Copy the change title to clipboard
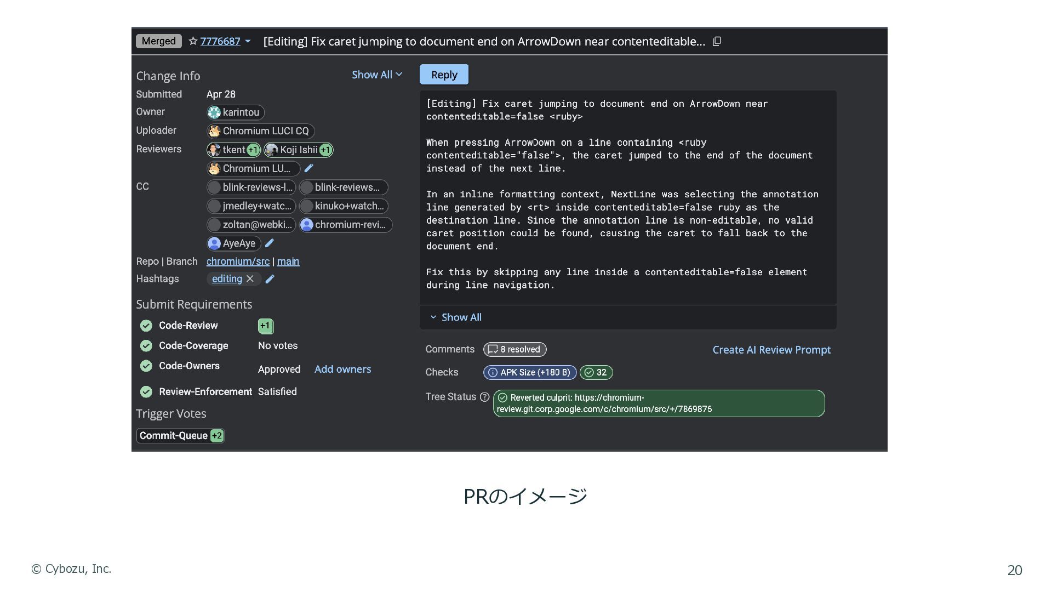Screen dimensions: 1052x592 pos(717,42)
